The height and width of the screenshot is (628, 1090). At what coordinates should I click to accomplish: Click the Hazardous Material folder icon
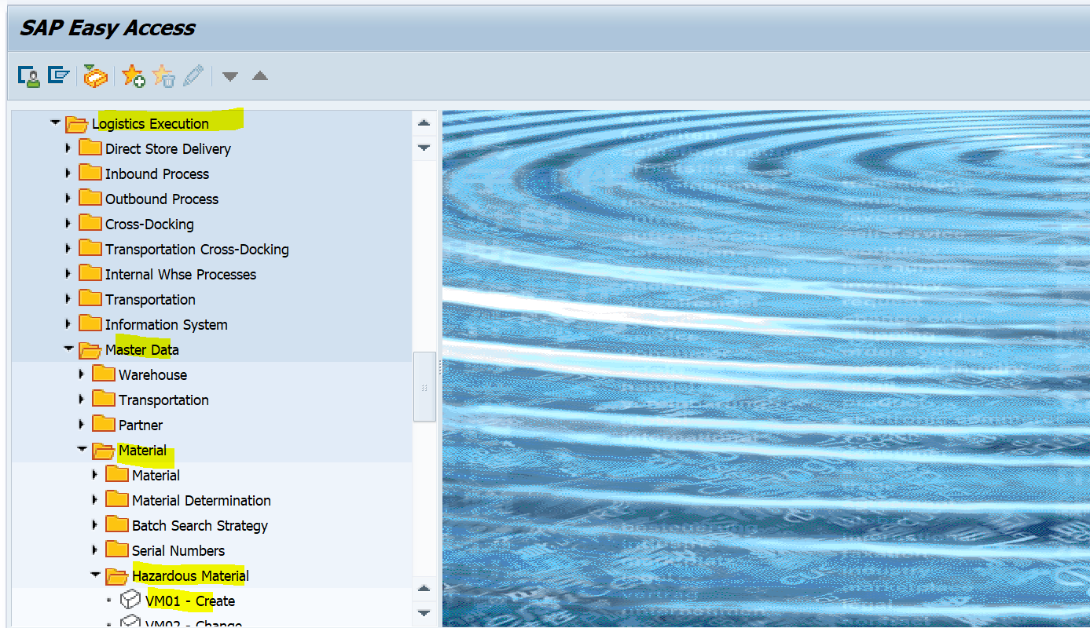[x=115, y=575]
